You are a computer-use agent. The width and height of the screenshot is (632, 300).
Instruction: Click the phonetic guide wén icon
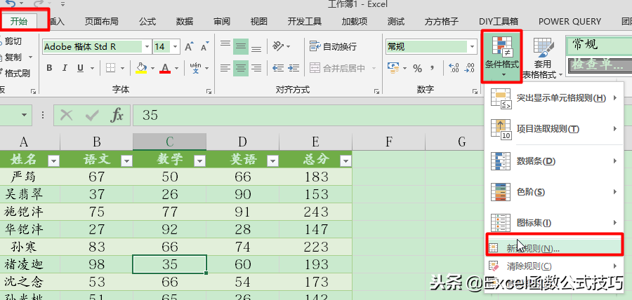point(195,67)
